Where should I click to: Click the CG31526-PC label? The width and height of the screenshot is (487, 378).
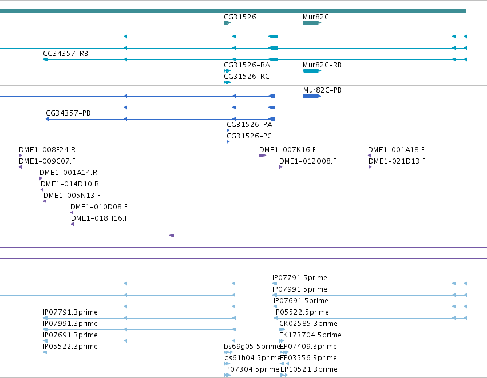249,136
